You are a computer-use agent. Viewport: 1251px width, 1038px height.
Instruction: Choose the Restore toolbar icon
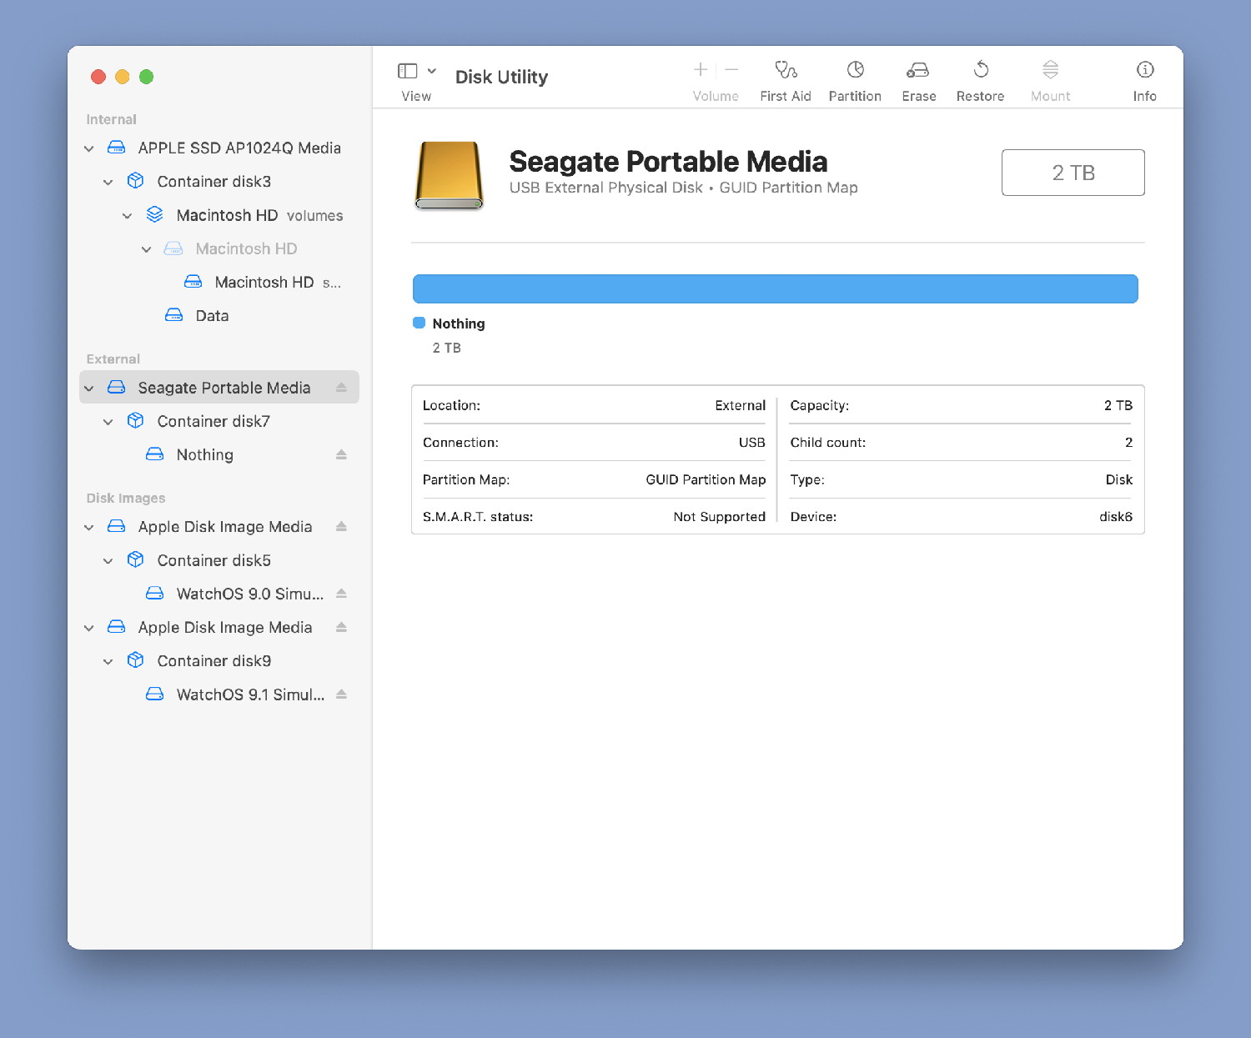point(981,69)
